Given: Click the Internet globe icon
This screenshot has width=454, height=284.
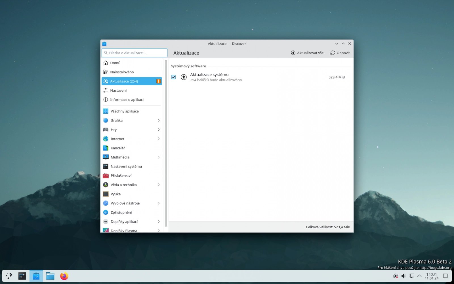Looking at the screenshot, I should pyautogui.click(x=106, y=139).
